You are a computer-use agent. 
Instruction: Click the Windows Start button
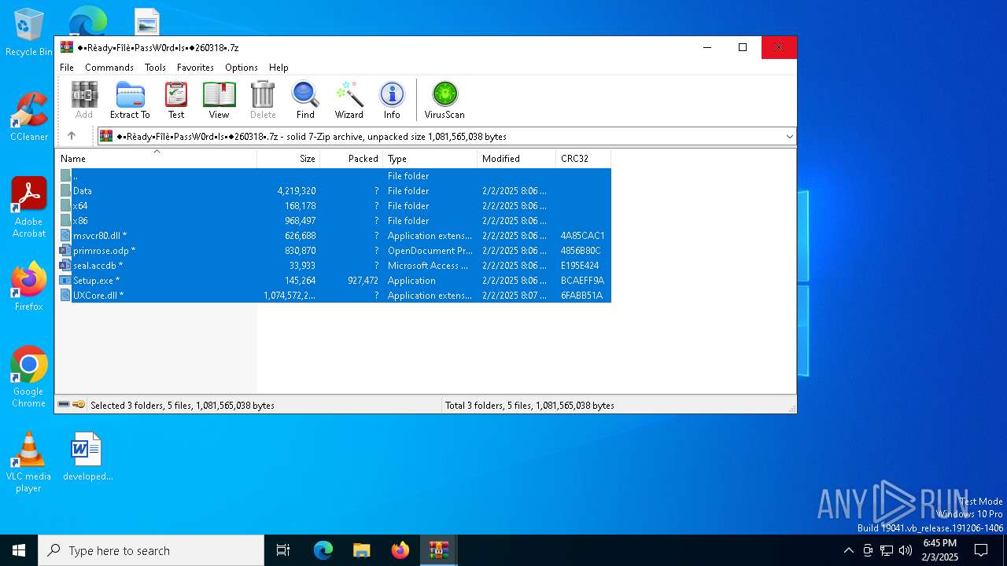19,550
